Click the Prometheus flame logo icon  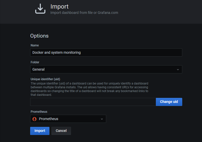click(x=35, y=119)
